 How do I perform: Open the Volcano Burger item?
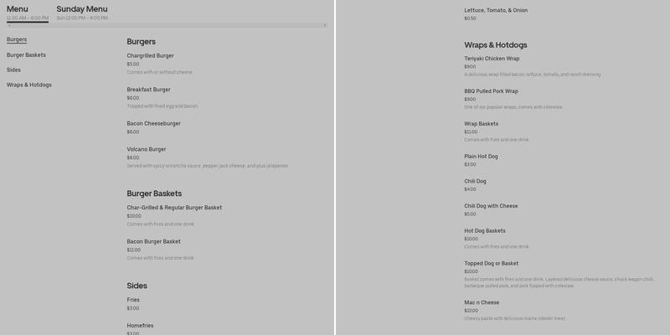(147, 149)
